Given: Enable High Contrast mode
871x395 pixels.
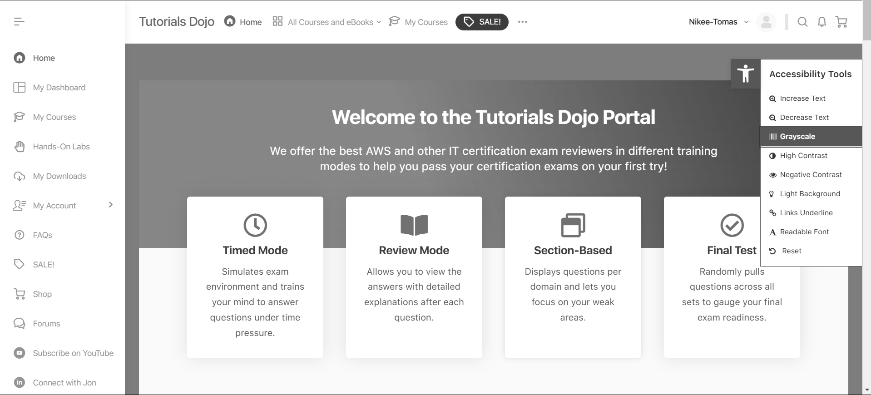Looking at the screenshot, I should (803, 156).
